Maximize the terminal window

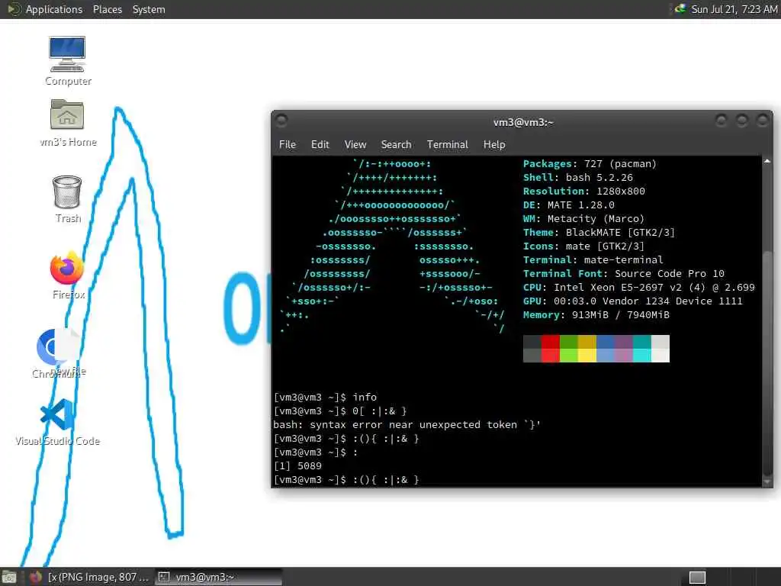coord(741,120)
